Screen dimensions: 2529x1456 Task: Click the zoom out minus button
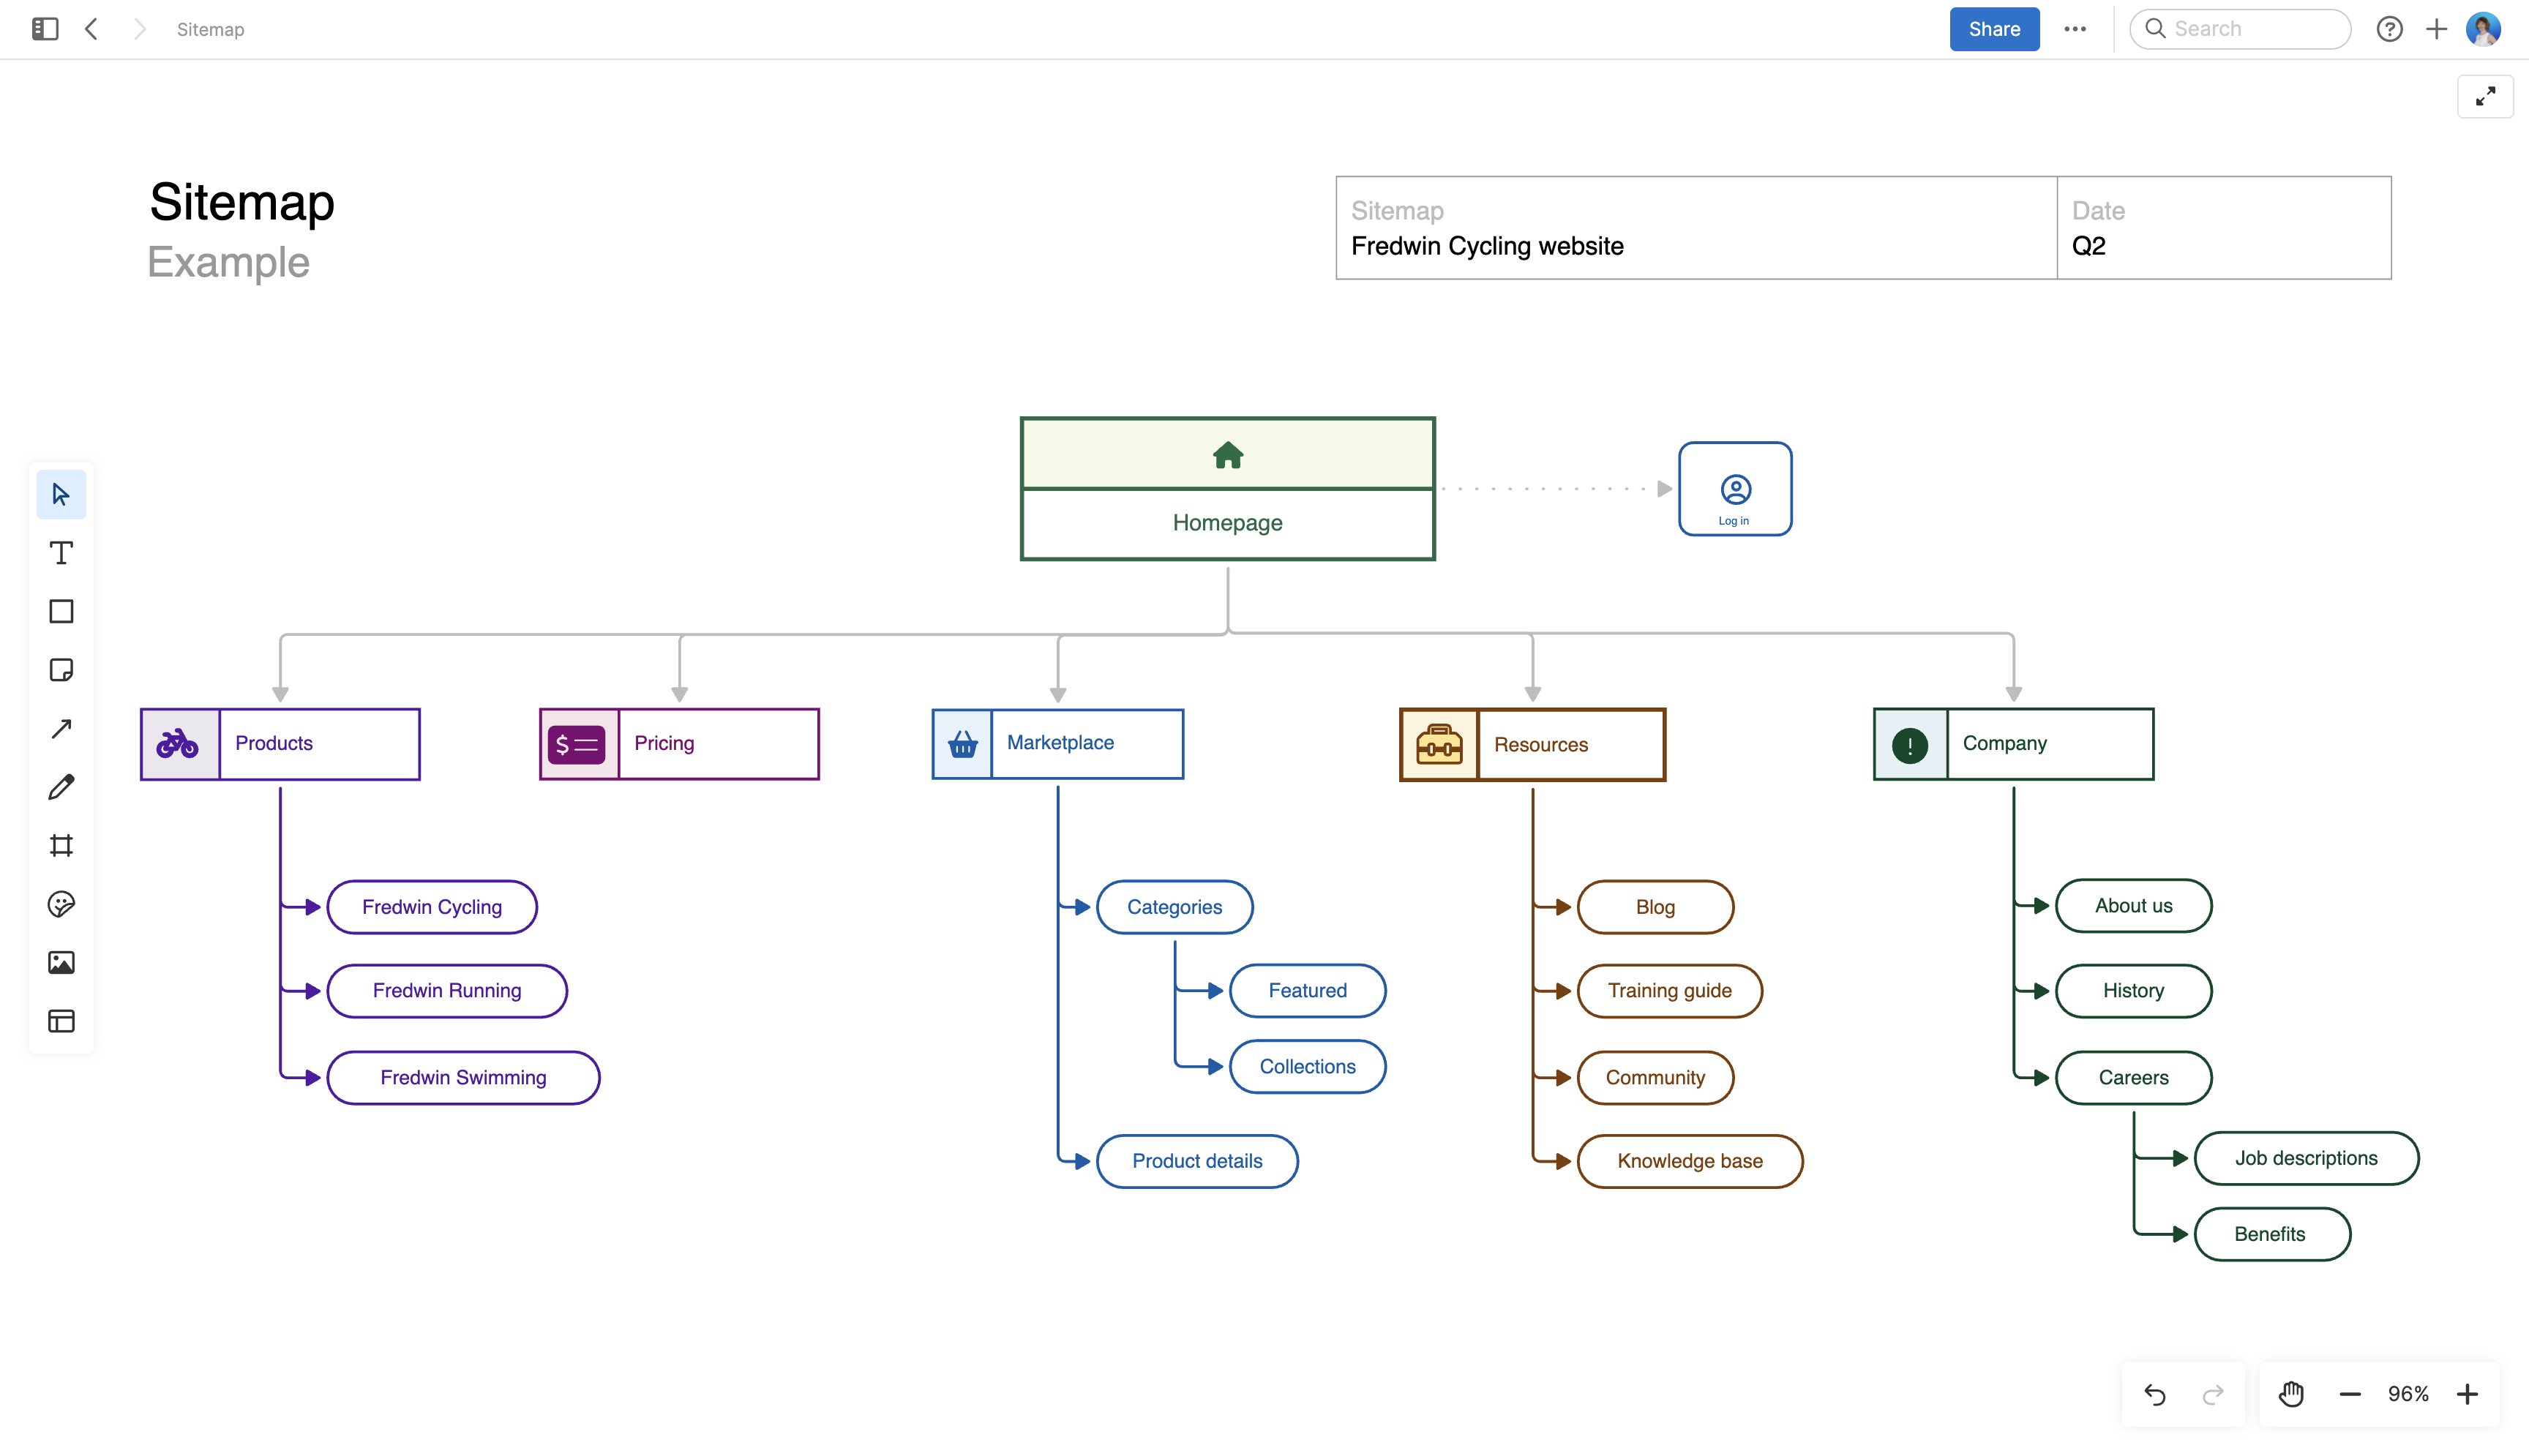click(2350, 1393)
